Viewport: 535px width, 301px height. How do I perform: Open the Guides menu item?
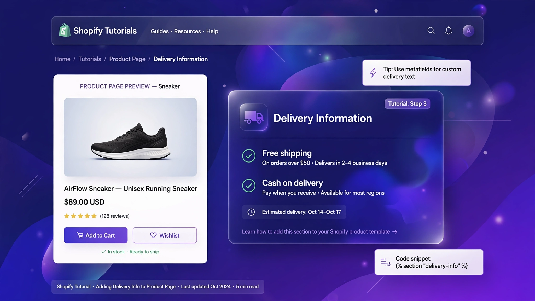[x=160, y=31]
